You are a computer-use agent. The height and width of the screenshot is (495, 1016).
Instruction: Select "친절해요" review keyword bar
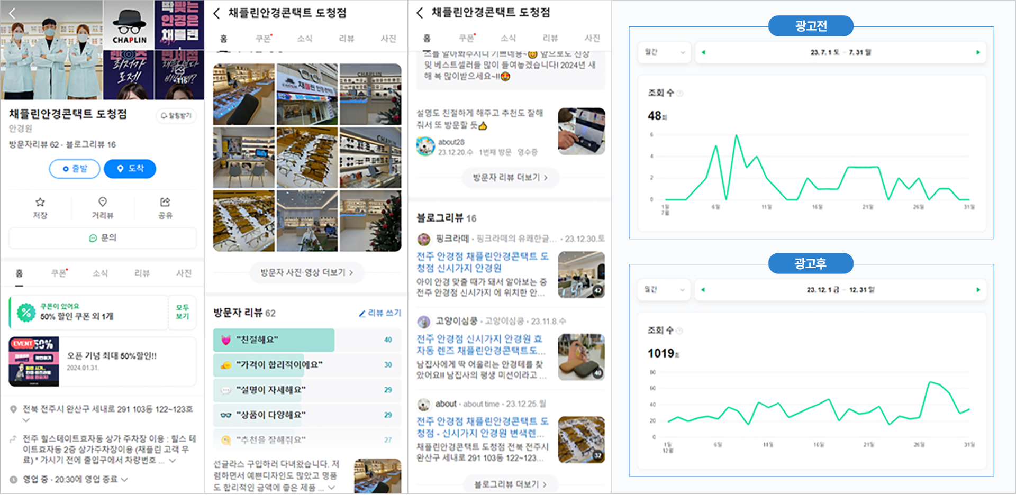tap(307, 340)
